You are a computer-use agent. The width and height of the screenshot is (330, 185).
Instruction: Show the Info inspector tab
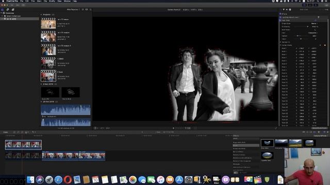(x=290, y=9)
